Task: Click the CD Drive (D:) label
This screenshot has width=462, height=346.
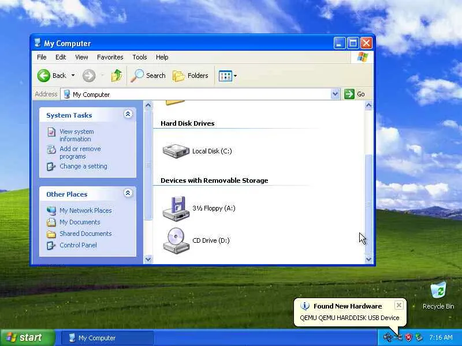Action: 211,240
